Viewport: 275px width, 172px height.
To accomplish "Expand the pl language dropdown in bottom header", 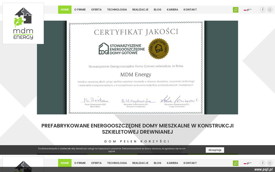I will [247, 163].
